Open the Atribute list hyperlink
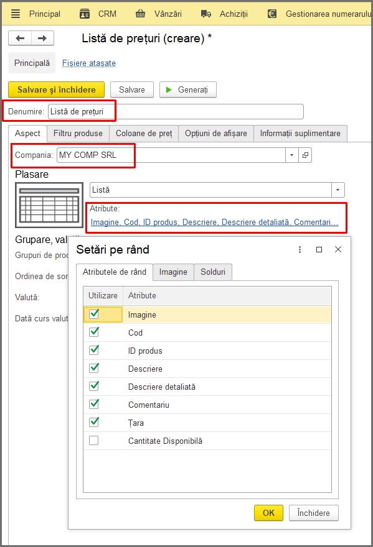This screenshot has width=373, height=547. point(214,223)
